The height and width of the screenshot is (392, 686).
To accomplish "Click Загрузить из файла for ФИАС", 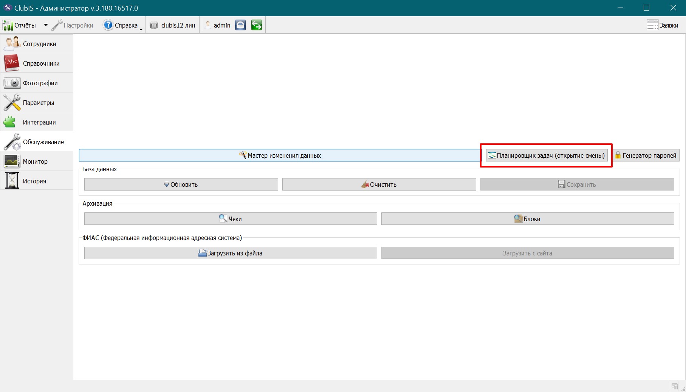I will (x=231, y=253).
